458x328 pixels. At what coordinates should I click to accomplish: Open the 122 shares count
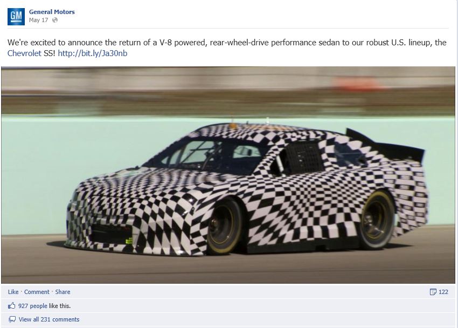click(x=443, y=292)
